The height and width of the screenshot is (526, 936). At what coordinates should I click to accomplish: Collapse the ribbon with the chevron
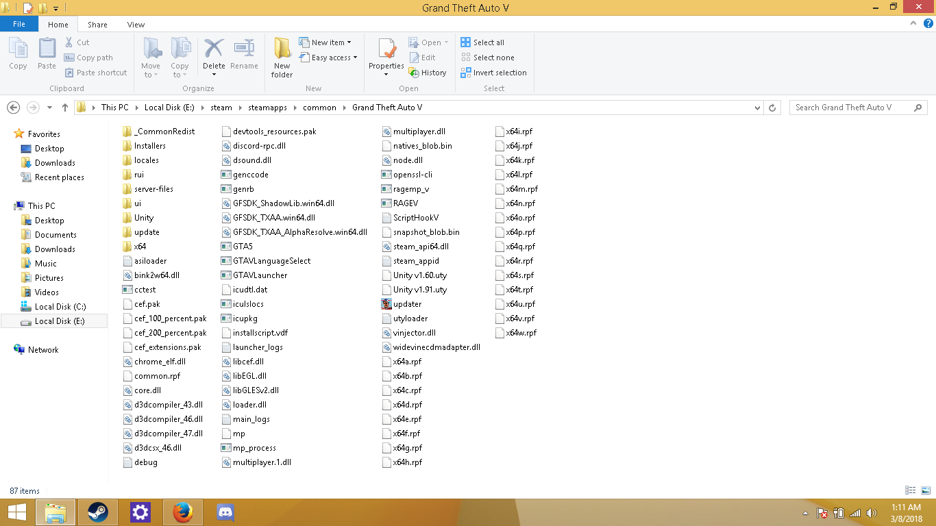[x=913, y=23]
